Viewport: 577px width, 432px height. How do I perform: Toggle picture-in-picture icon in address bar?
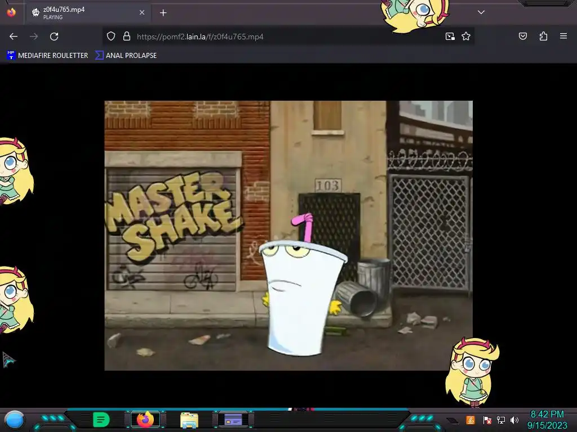click(x=450, y=37)
